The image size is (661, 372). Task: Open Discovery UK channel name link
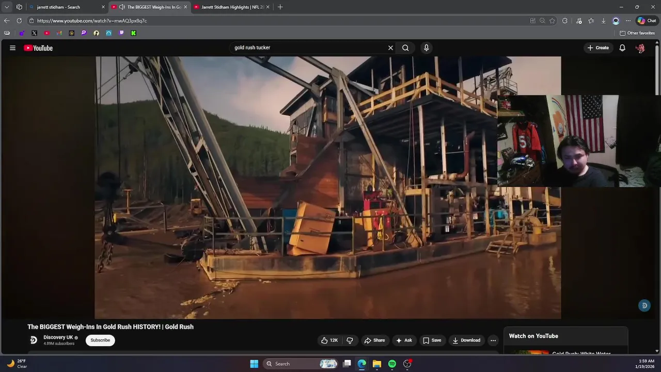point(58,337)
